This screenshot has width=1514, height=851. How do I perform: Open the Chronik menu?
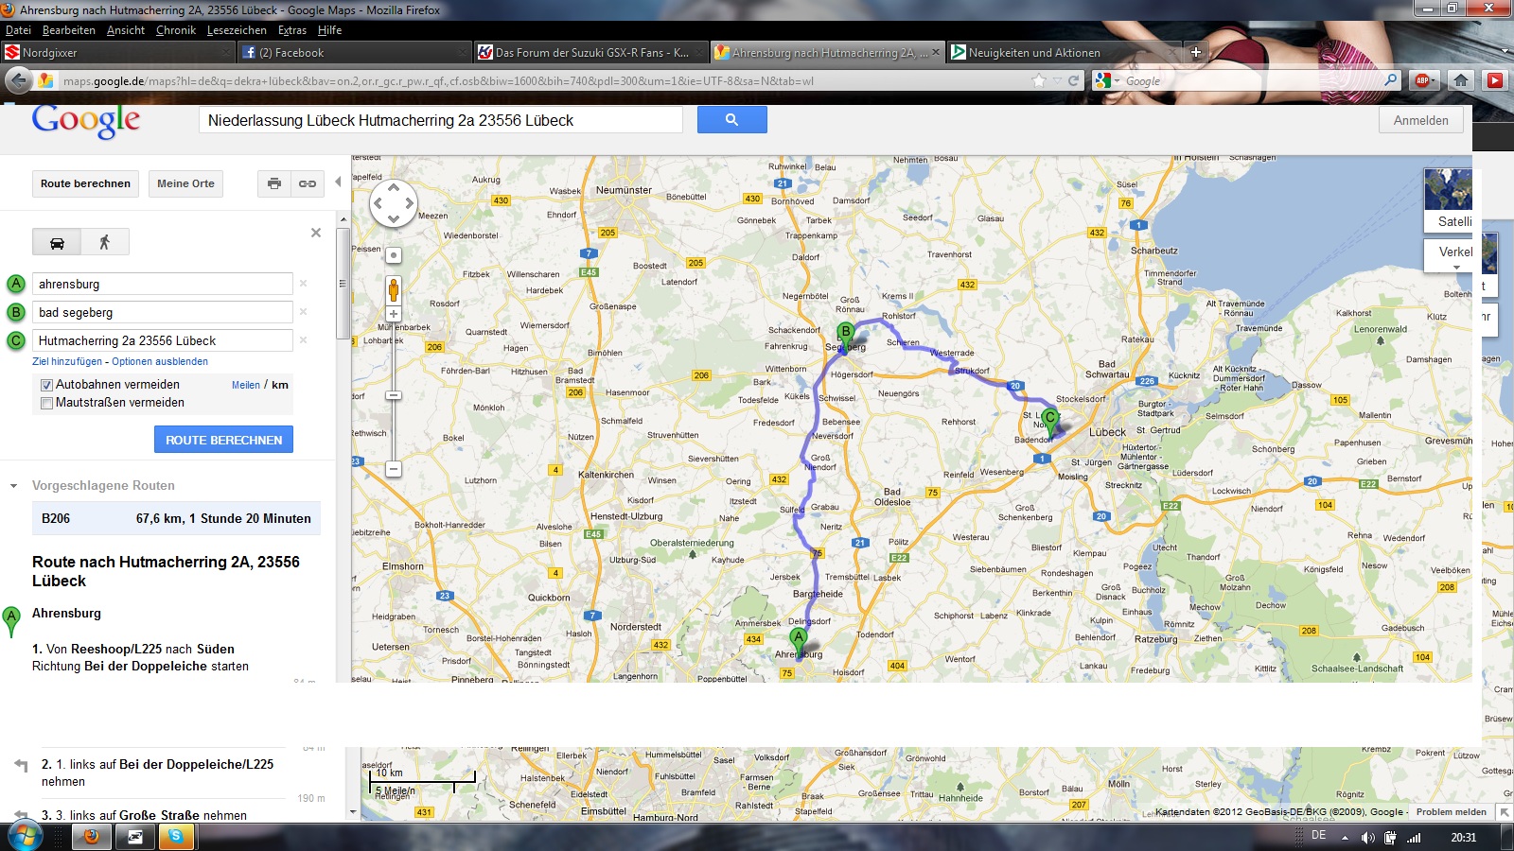click(x=175, y=30)
